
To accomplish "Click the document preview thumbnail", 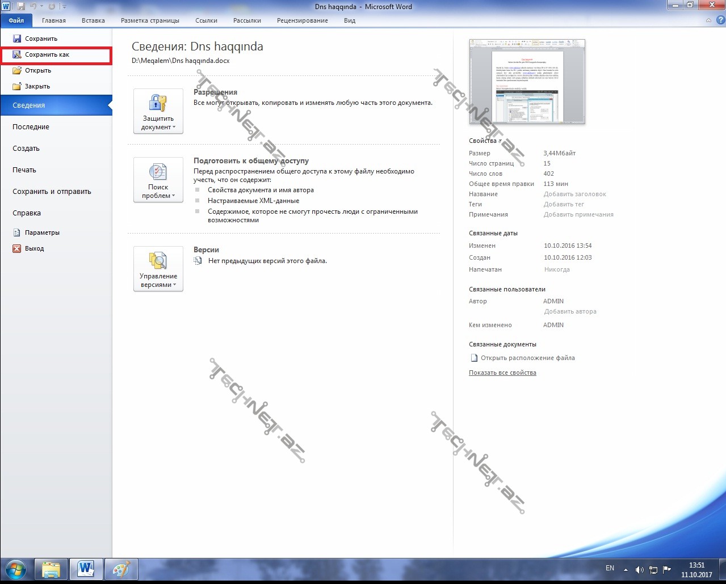I will [x=527, y=82].
